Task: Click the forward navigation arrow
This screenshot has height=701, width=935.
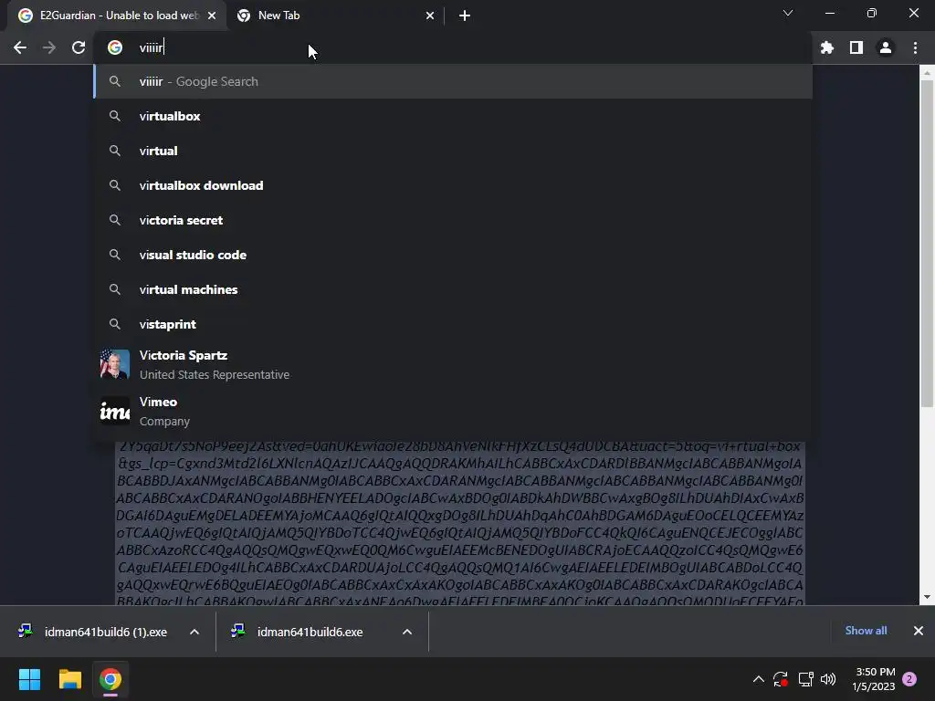Action: (x=49, y=47)
